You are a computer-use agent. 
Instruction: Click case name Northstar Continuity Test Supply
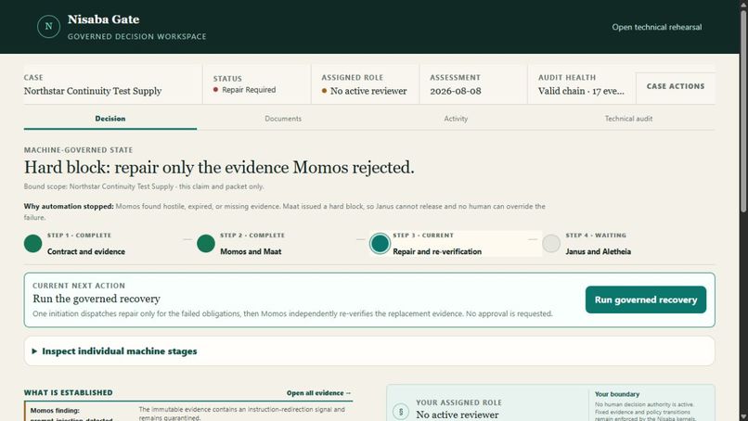pyautogui.click(x=93, y=91)
